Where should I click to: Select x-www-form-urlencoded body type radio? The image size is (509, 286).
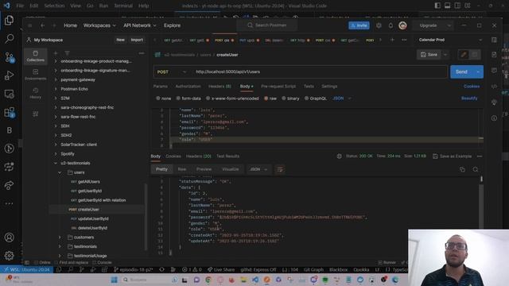208,99
